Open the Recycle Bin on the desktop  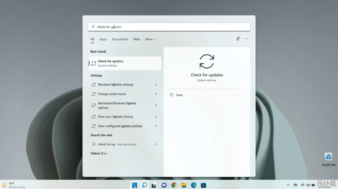coord(328,157)
